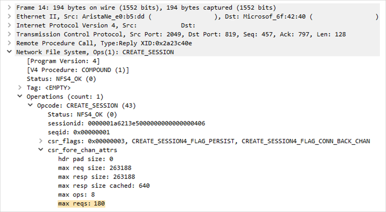This screenshot has height=212, width=386.
Task: Collapse the csr_fore_chan_attrs node
Action: (x=41, y=150)
